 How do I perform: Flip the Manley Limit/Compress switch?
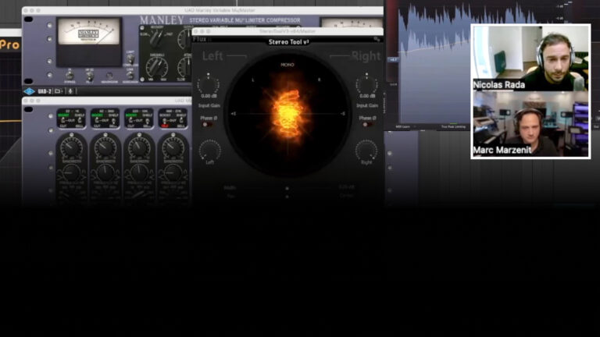[x=130, y=59]
